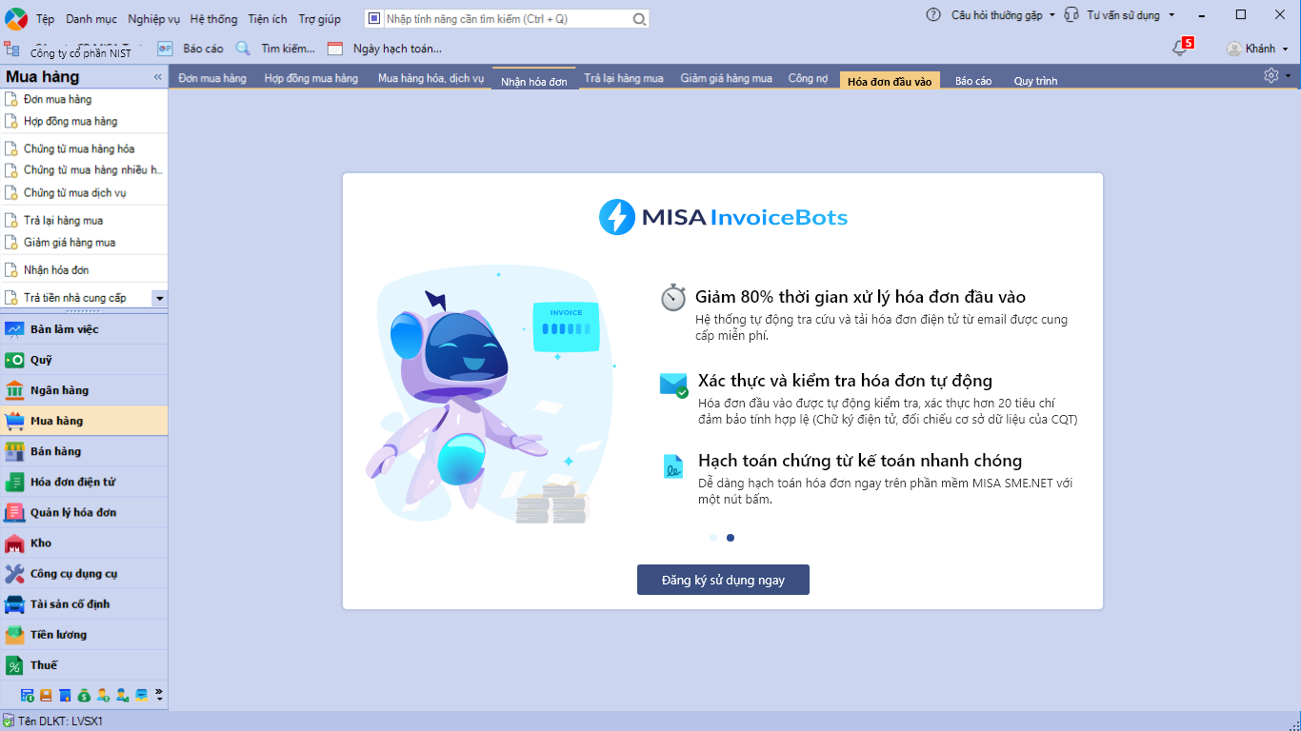Open the Thuế module

point(84,664)
